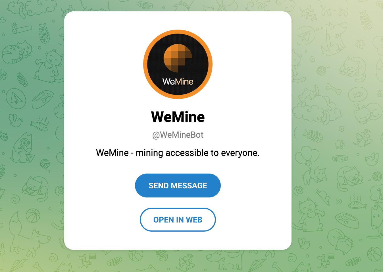Click the bold WeMine title heading
Screen dimensions: 383x272
pos(178,117)
